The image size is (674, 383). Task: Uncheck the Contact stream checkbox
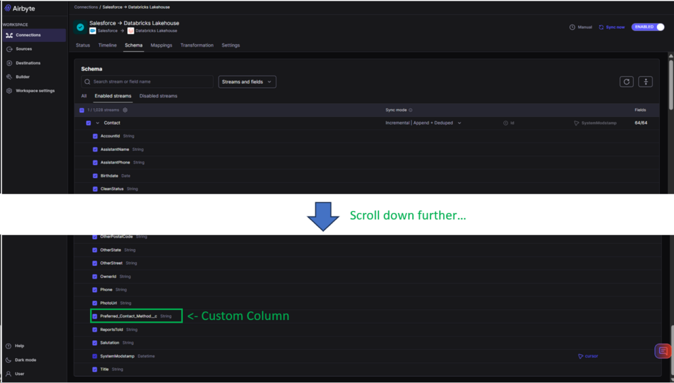pos(89,123)
